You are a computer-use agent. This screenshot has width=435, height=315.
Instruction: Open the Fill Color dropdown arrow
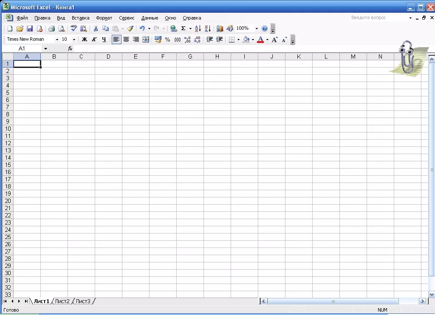click(x=253, y=39)
